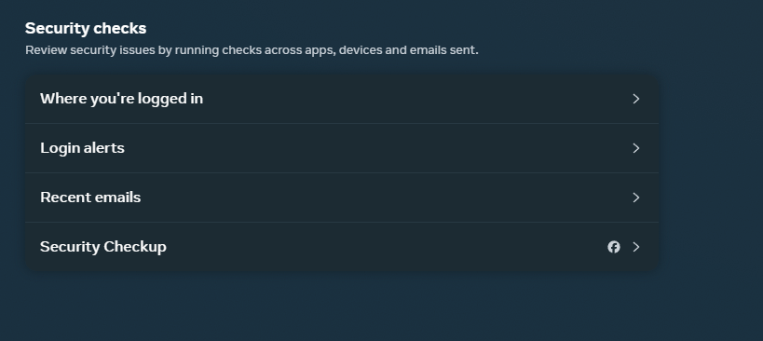763x341 pixels.
Task: Choose the Where you're logged in item
Action: pyautogui.click(x=342, y=99)
